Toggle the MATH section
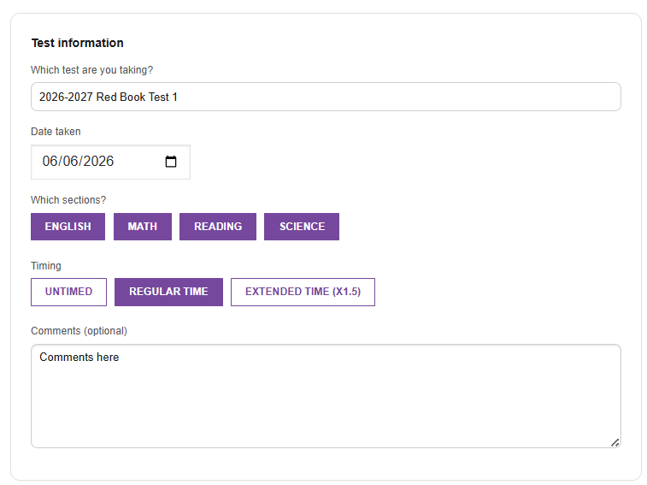The height and width of the screenshot is (485, 647). coord(143,227)
